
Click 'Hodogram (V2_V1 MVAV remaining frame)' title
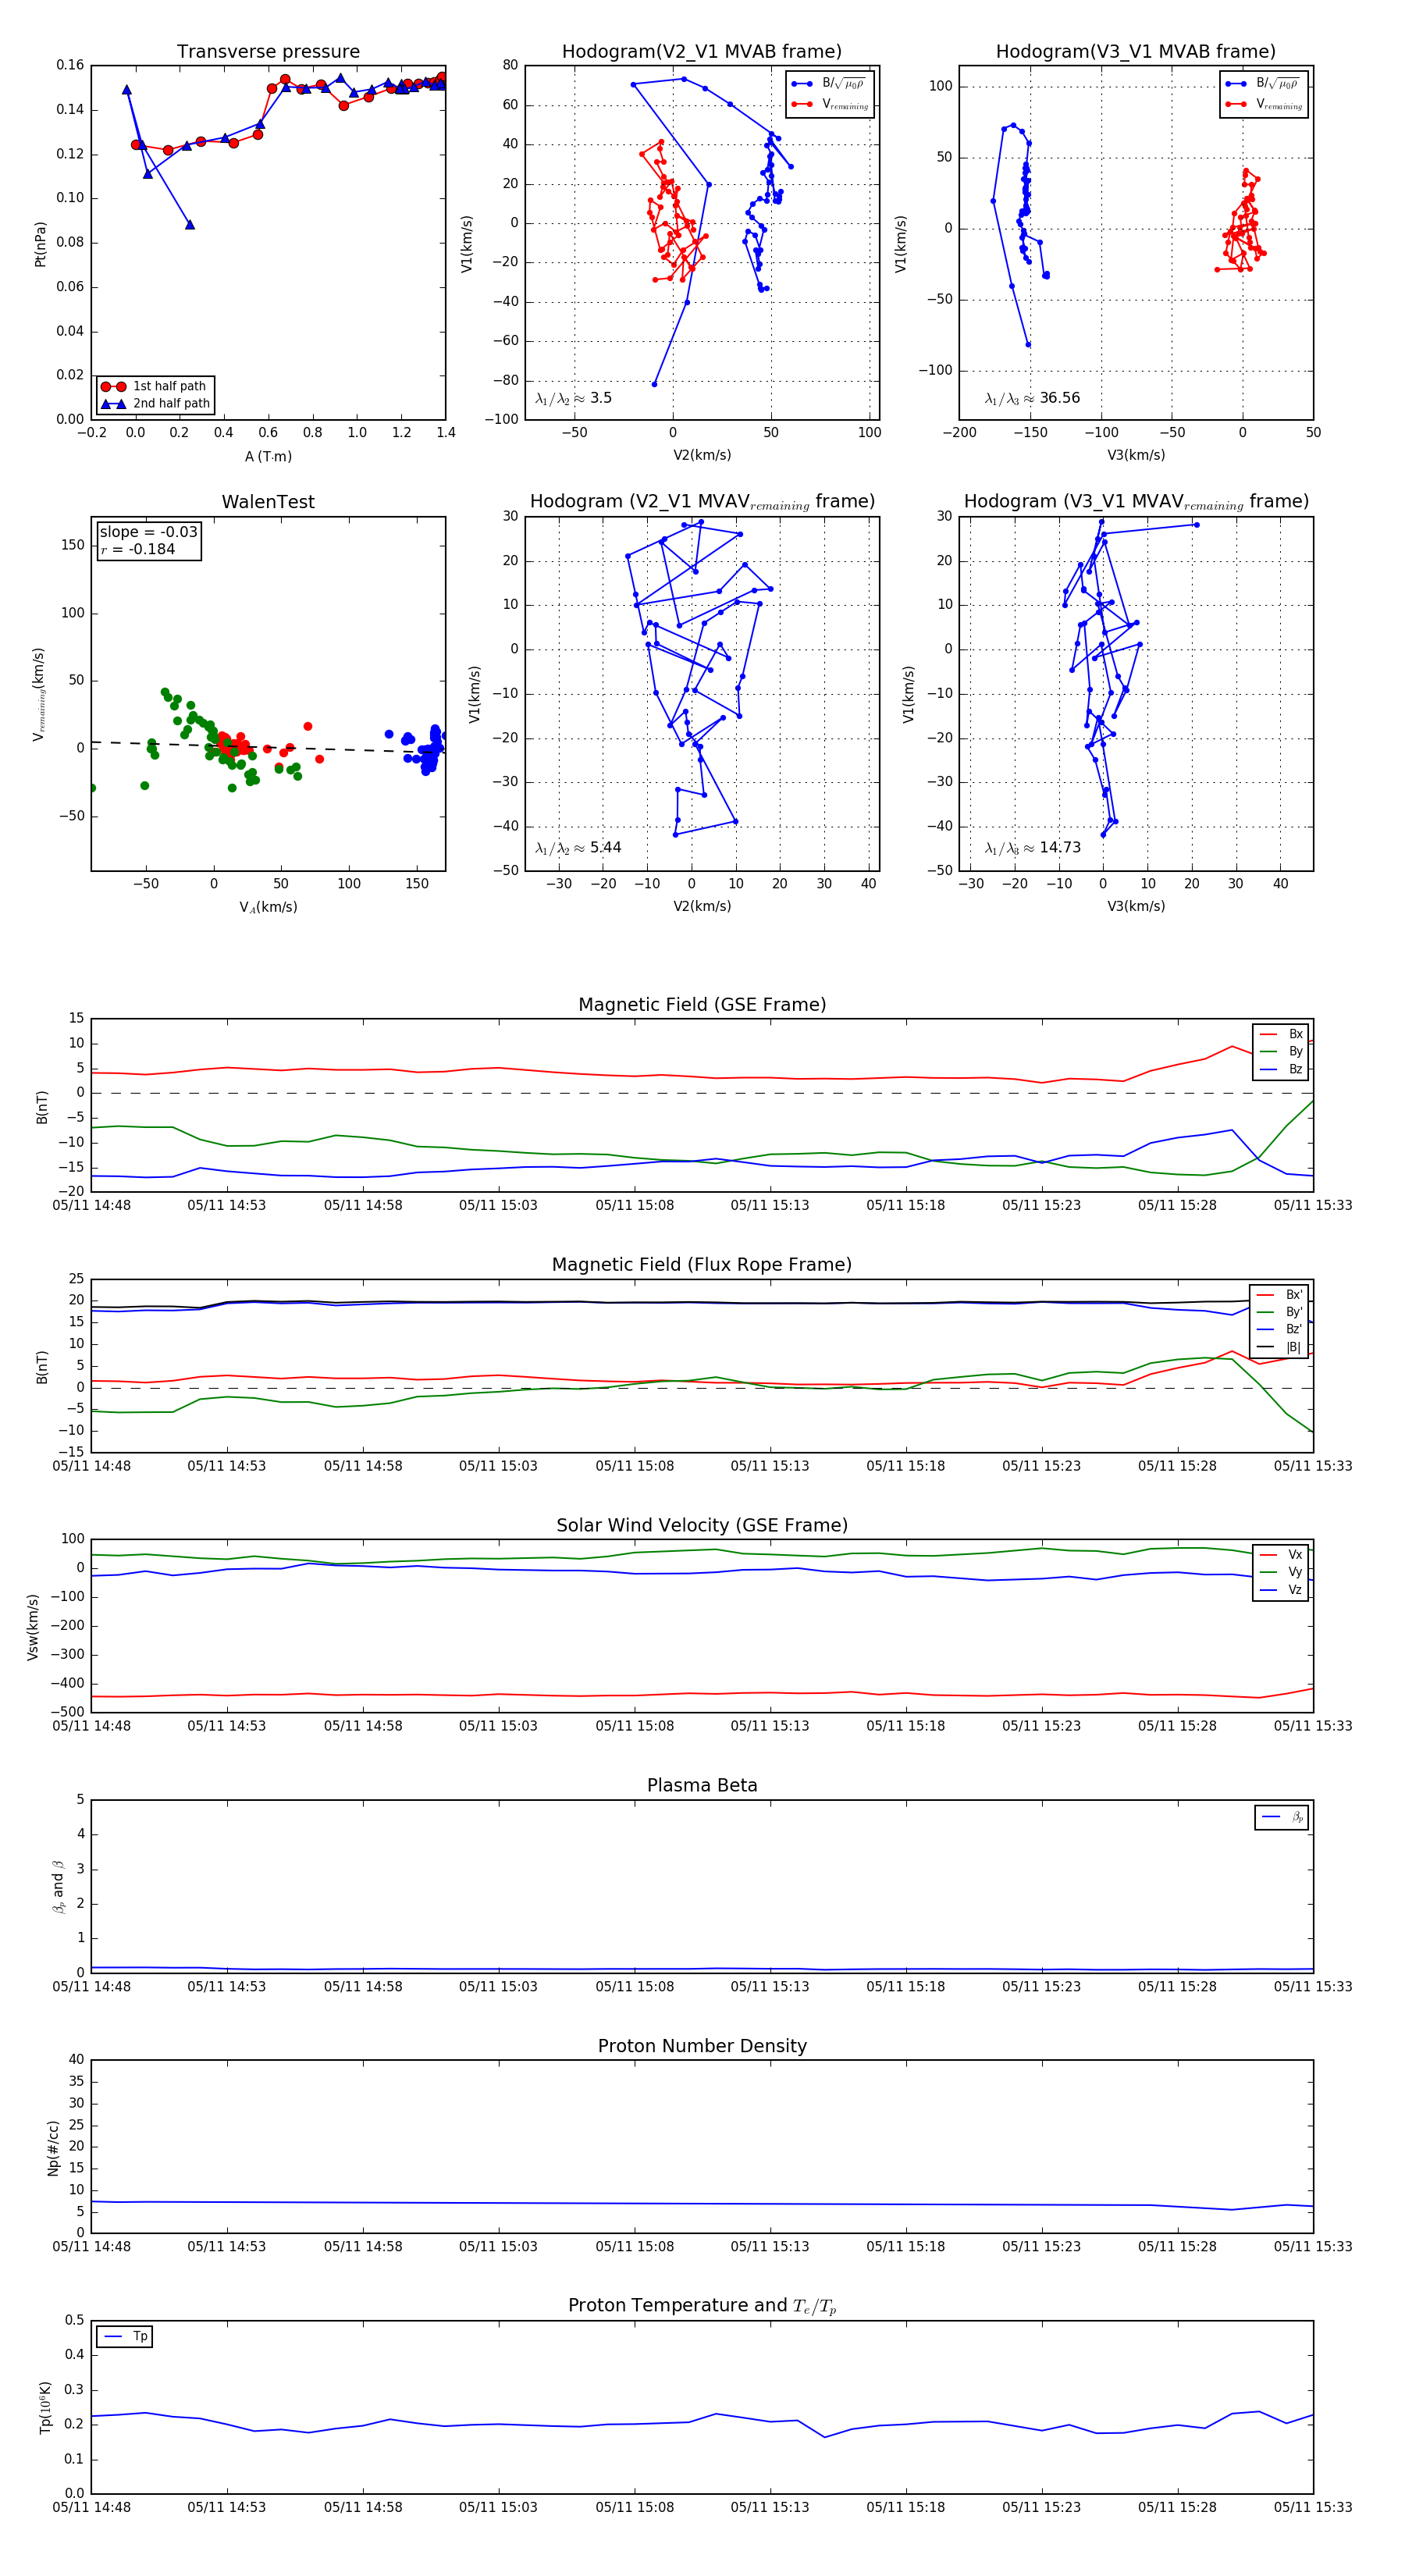(x=702, y=502)
